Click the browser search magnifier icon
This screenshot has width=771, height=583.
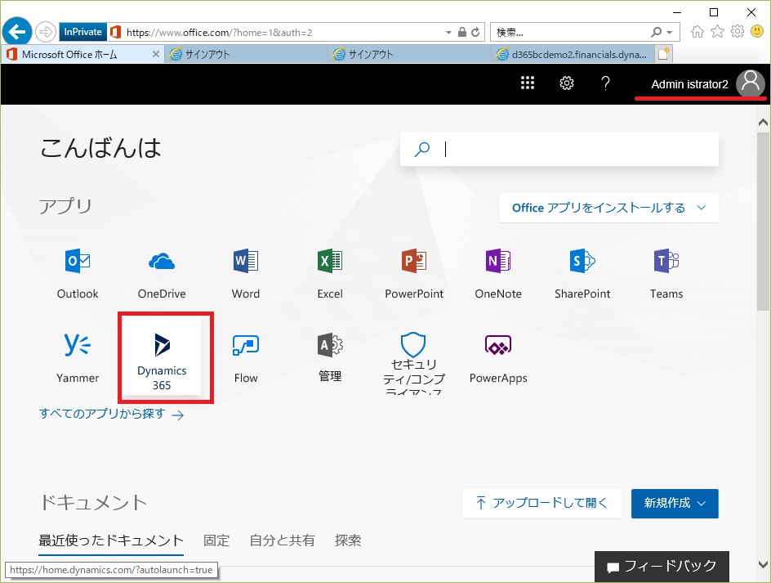(656, 32)
